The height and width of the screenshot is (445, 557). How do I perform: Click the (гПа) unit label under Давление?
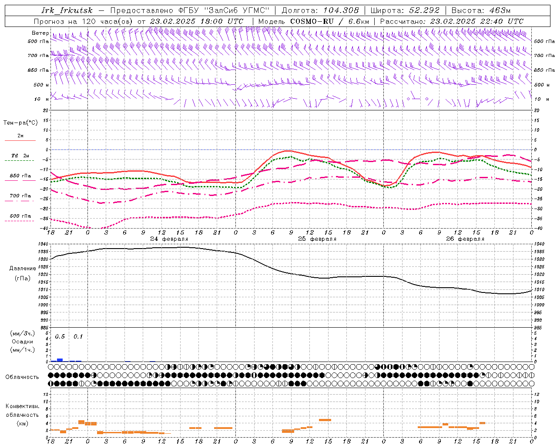[23, 279]
